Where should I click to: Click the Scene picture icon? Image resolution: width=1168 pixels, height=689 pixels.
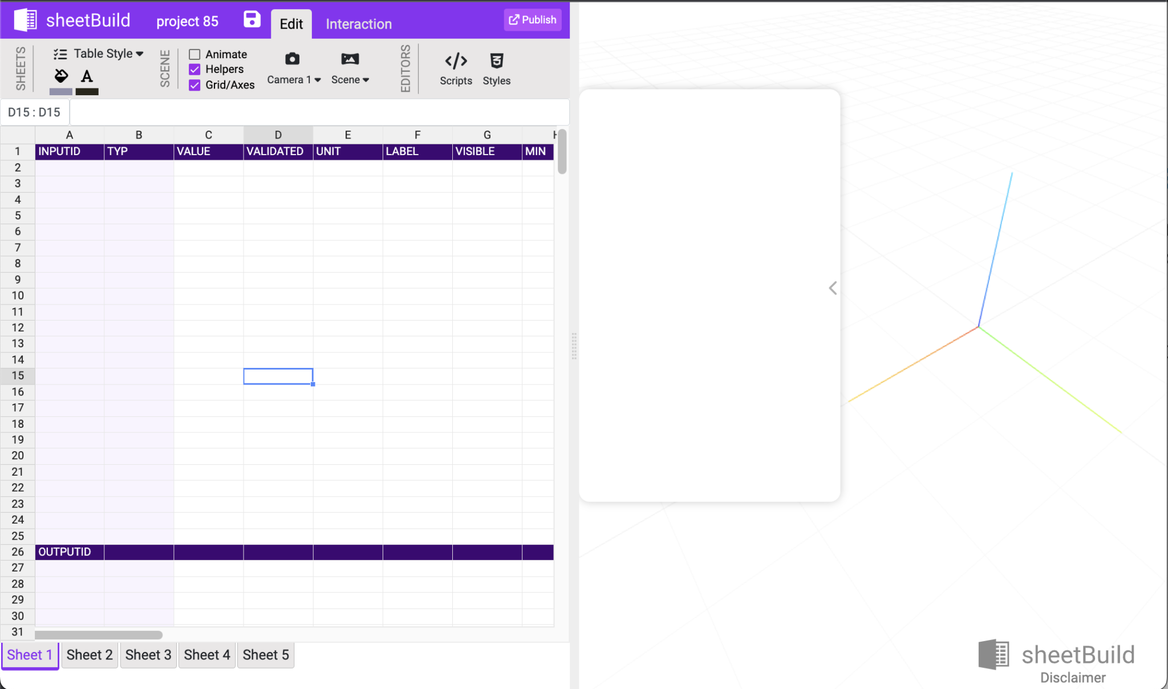(350, 59)
